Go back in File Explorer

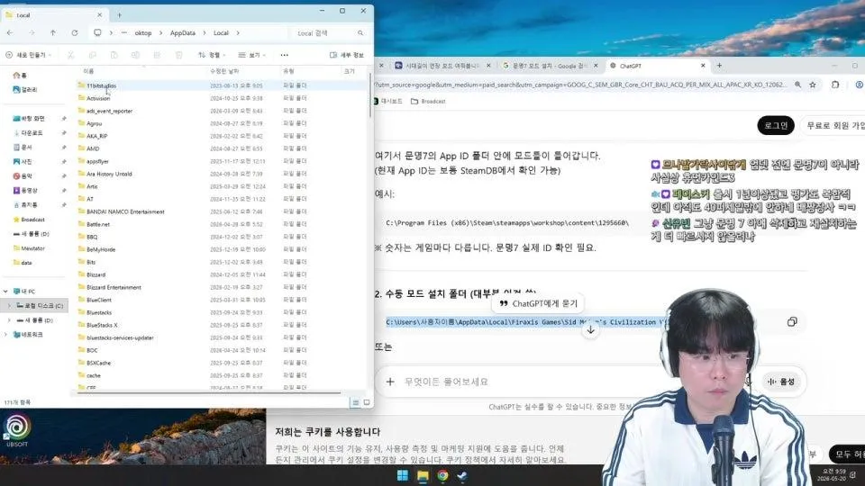click(x=10, y=33)
